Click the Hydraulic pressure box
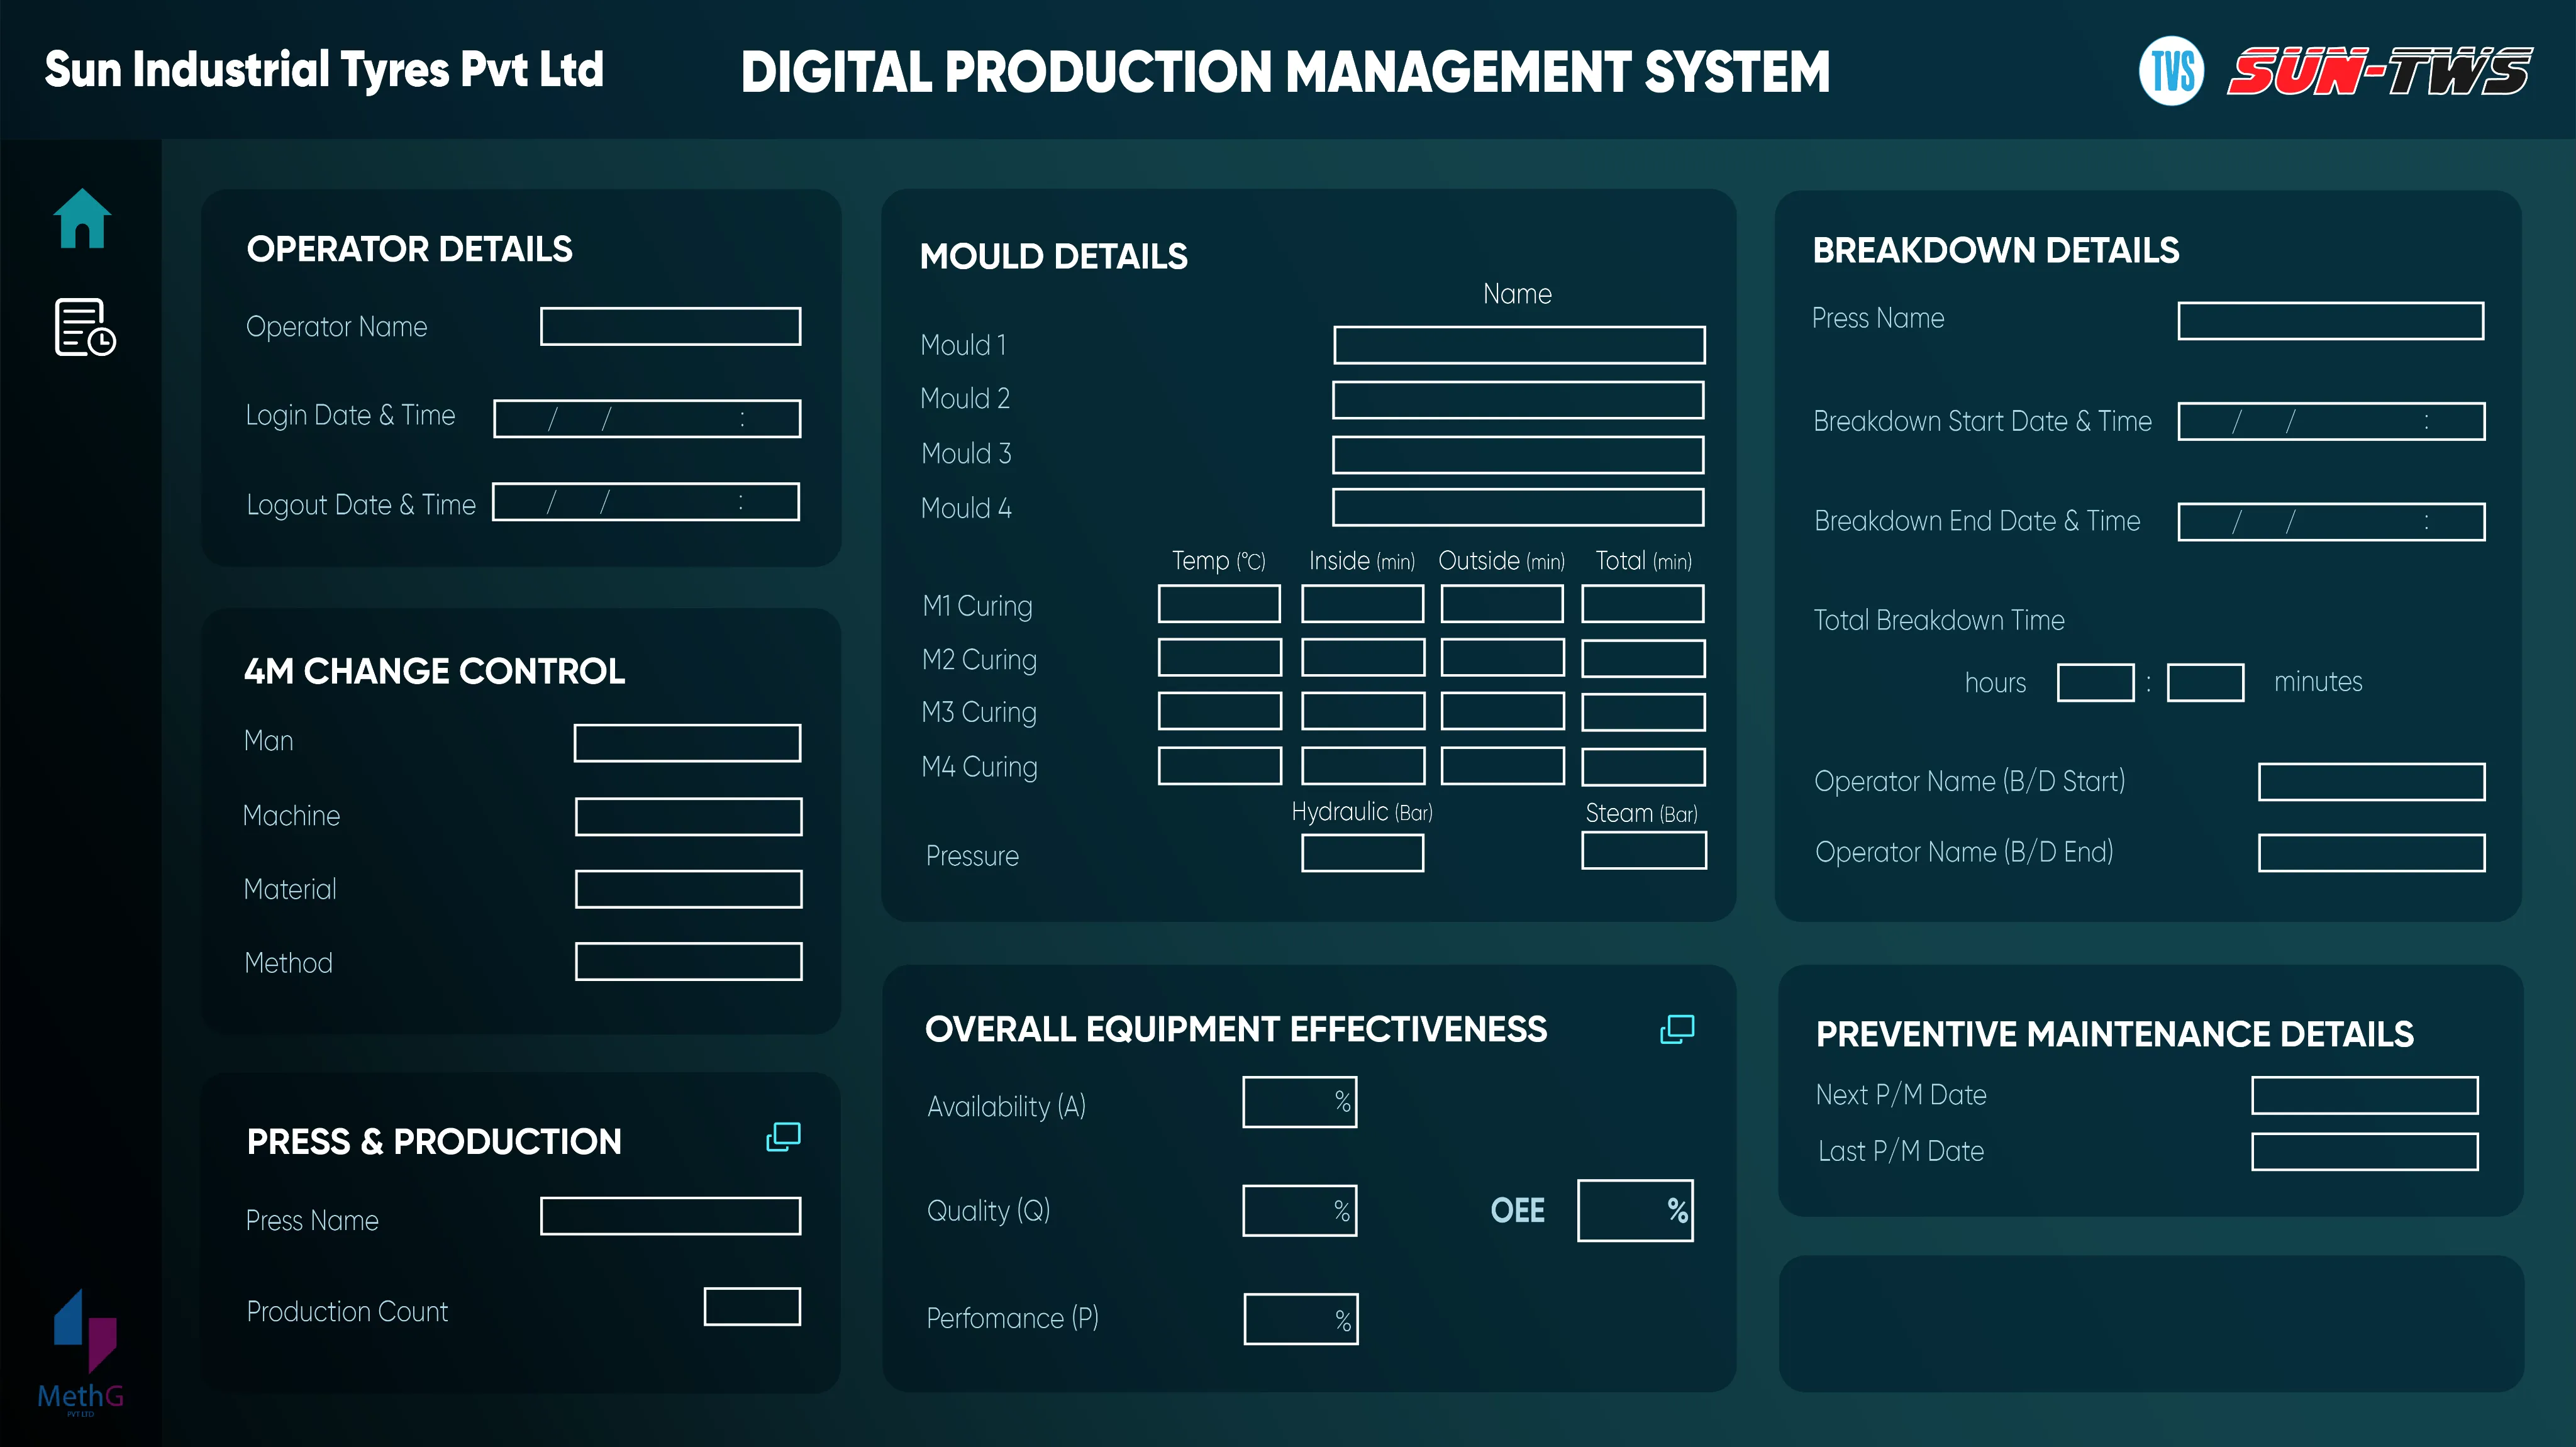The height and width of the screenshot is (1447, 2576). pos(1362,853)
